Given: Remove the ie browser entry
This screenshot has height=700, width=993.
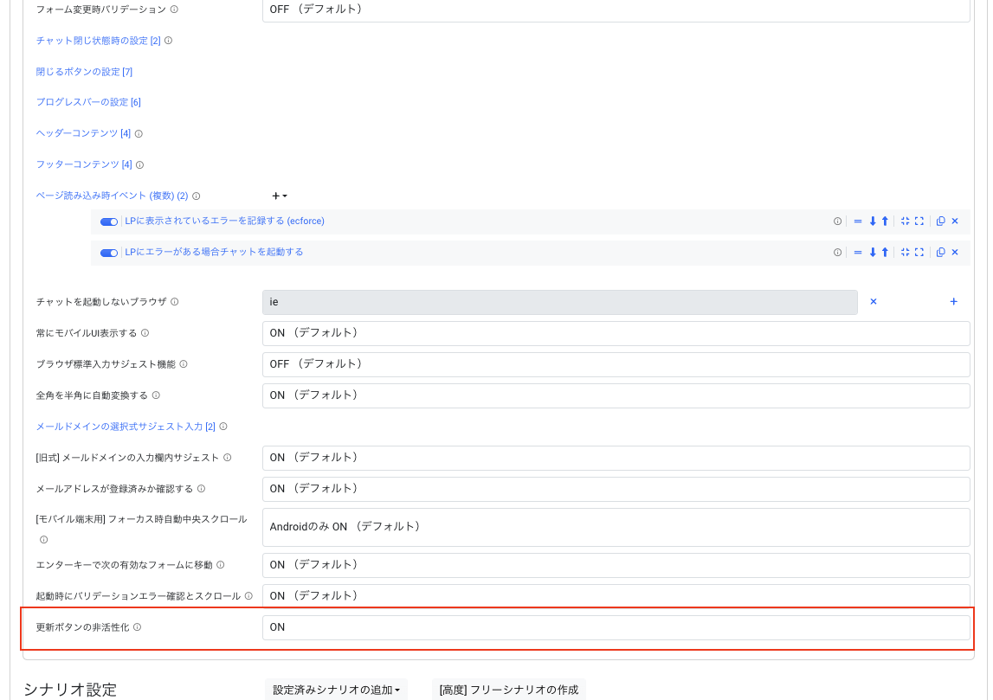Looking at the screenshot, I should 874,302.
